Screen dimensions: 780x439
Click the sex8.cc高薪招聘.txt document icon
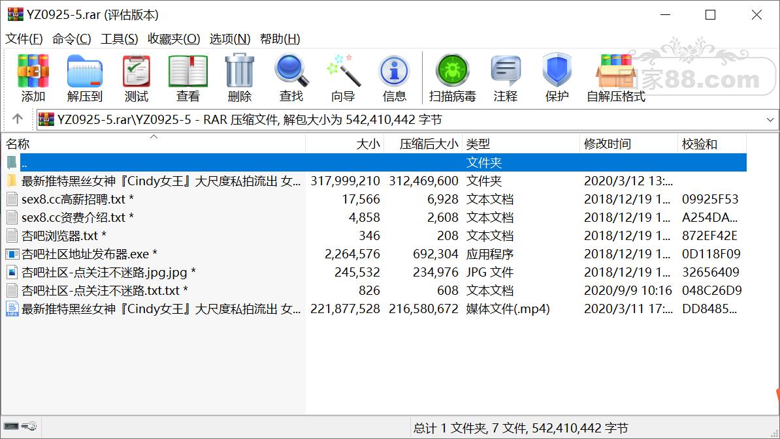[x=12, y=199]
